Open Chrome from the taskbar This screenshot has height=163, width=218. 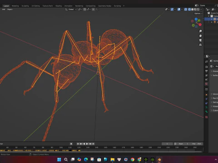(x=133, y=159)
